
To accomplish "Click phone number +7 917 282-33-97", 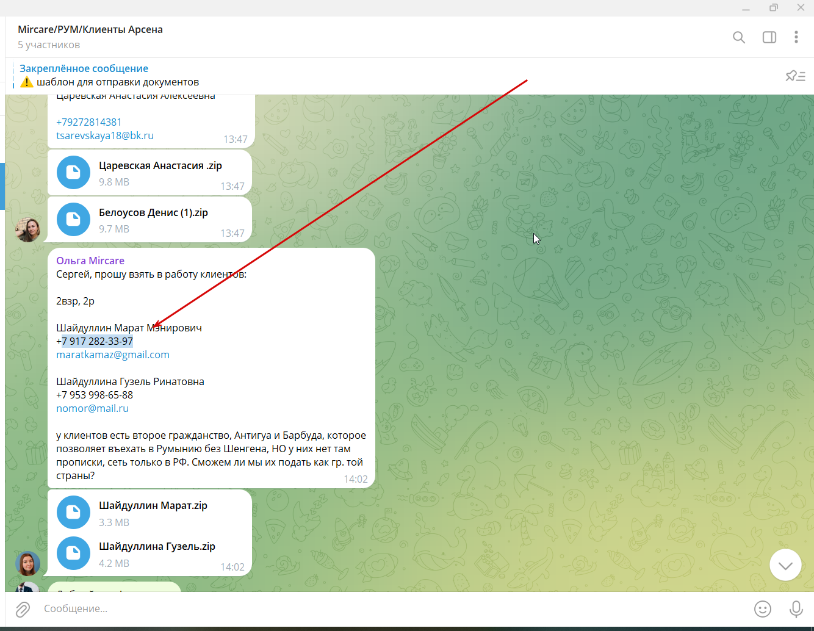I will coord(95,341).
